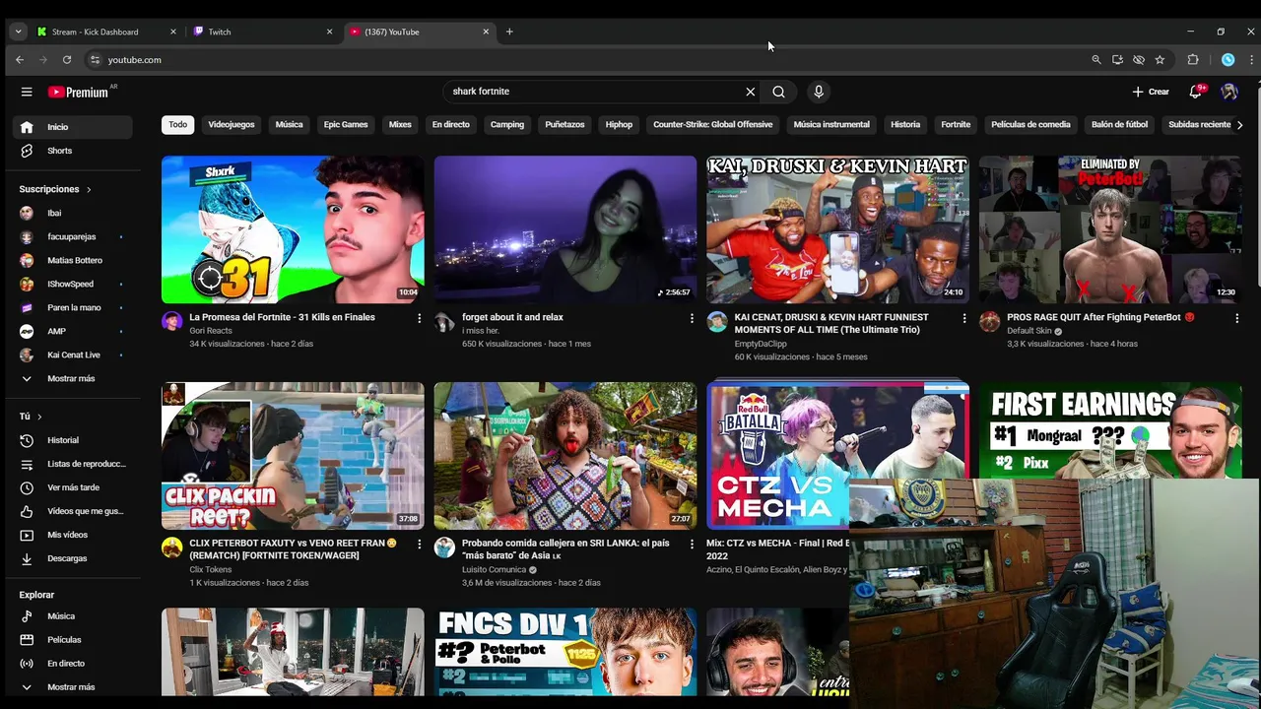
Task: Select the Fortnite filter chip
Action: 956,125
